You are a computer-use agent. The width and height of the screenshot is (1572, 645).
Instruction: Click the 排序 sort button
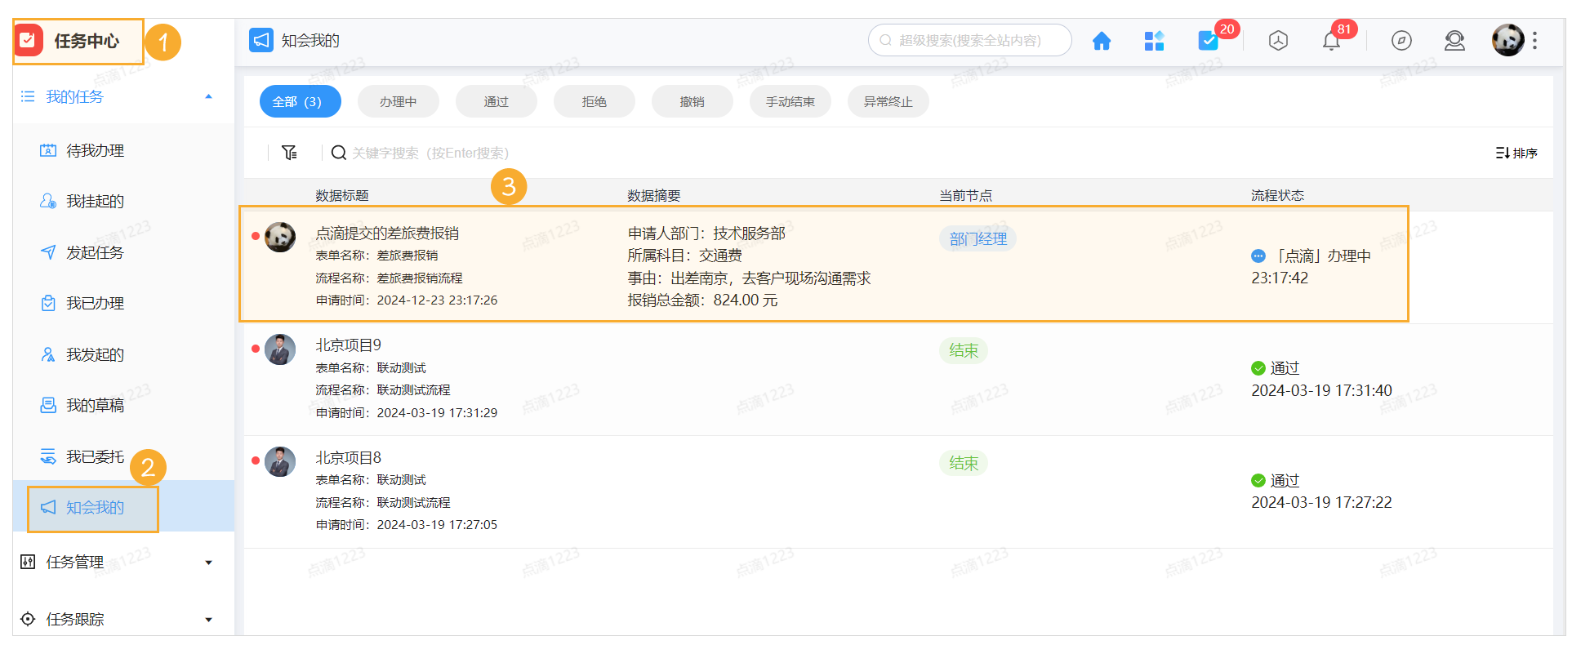[1516, 153]
